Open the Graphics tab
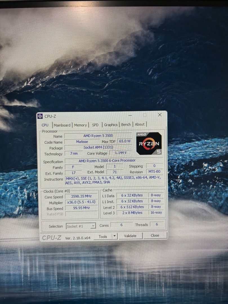Screen dimensions: 228x304 pos(111,125)
